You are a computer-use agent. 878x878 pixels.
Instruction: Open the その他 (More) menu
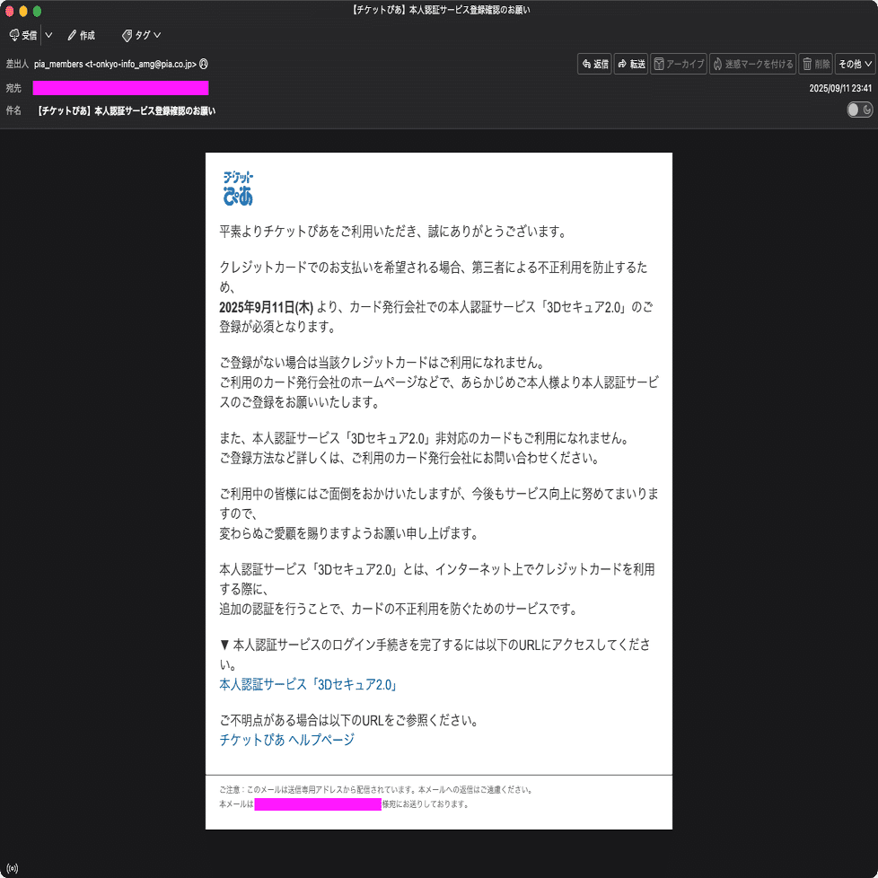[x=856, y=64]
